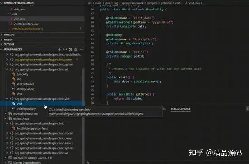This screenshot has width=249, height=164.
Task: Click the Java icon in Visit.java breadcrumb
Action: [x=186, y=3]
